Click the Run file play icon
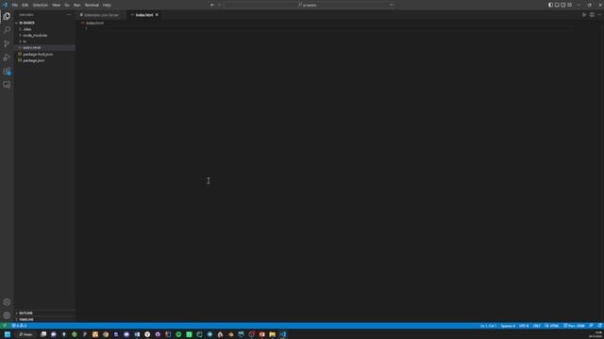This screenshot has height=339, width=604. (x=584, y=15)
